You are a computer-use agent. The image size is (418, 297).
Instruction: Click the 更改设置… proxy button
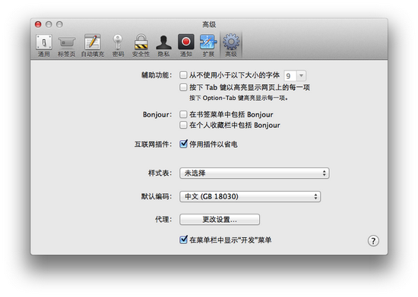pyautogui.click(x=220, y=220)
